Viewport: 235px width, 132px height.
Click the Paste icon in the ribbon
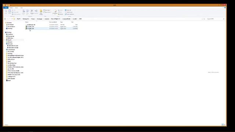[10, 12]
